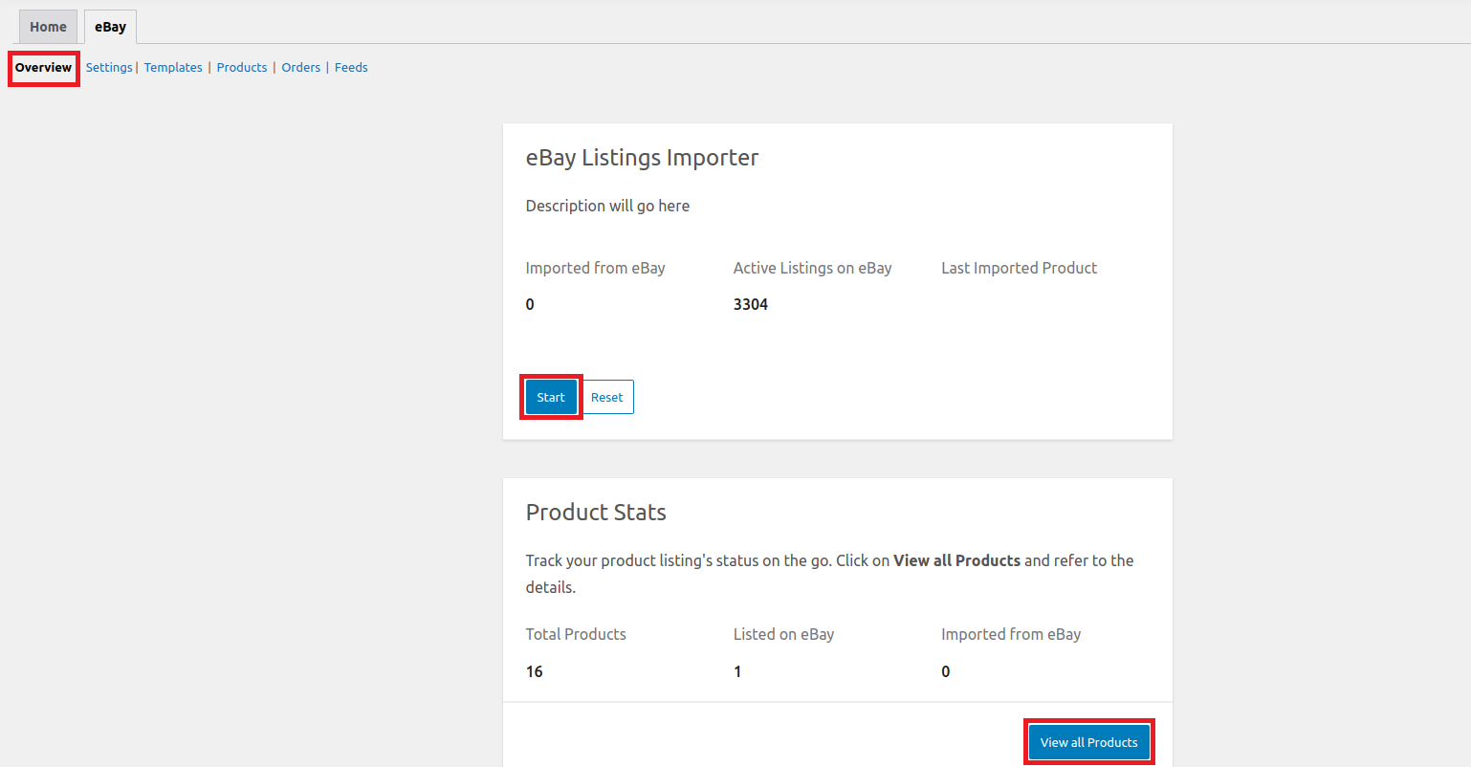Select the eBay tab
Viewport: 1471px width, 767px height.
(110, 27)
